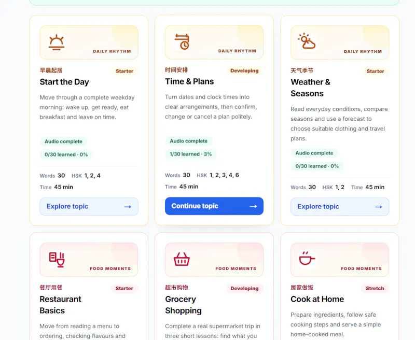The height and width of the screenshot is (340, 415).
Task: Click the Chinese heading 超市购物
Action: coord(176,288)
